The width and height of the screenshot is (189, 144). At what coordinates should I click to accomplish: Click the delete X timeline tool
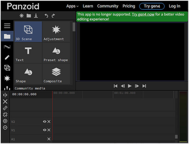pos(5,101)
